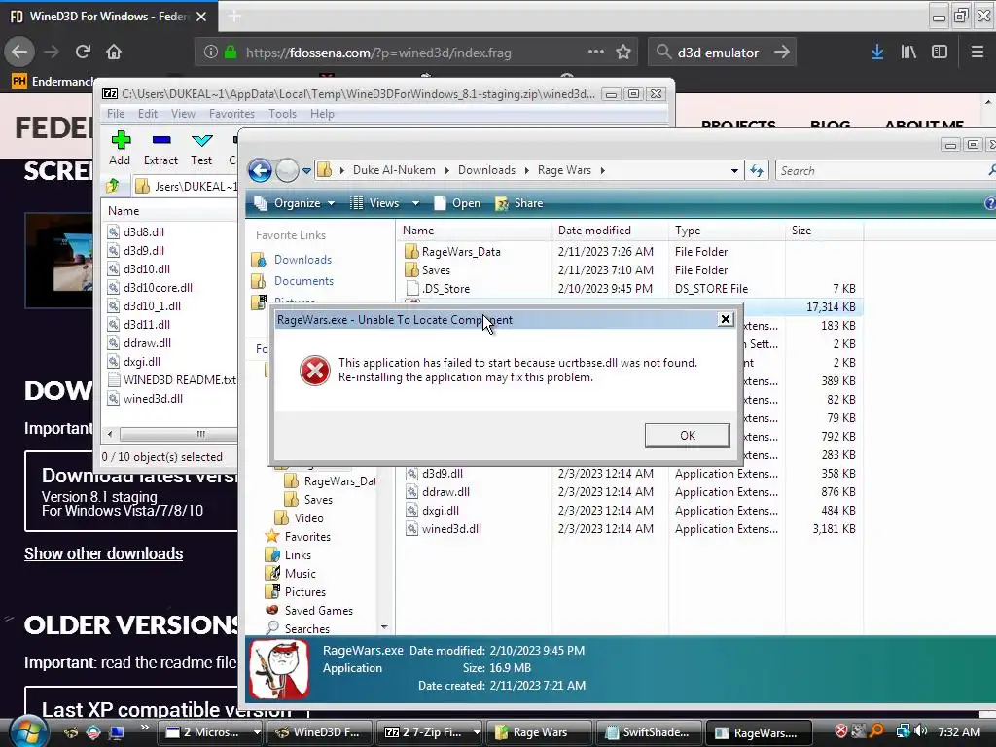Select ddraw.dll in Explorer file list
This screenshot has width=996, height=747.
(x=445, y=491)
